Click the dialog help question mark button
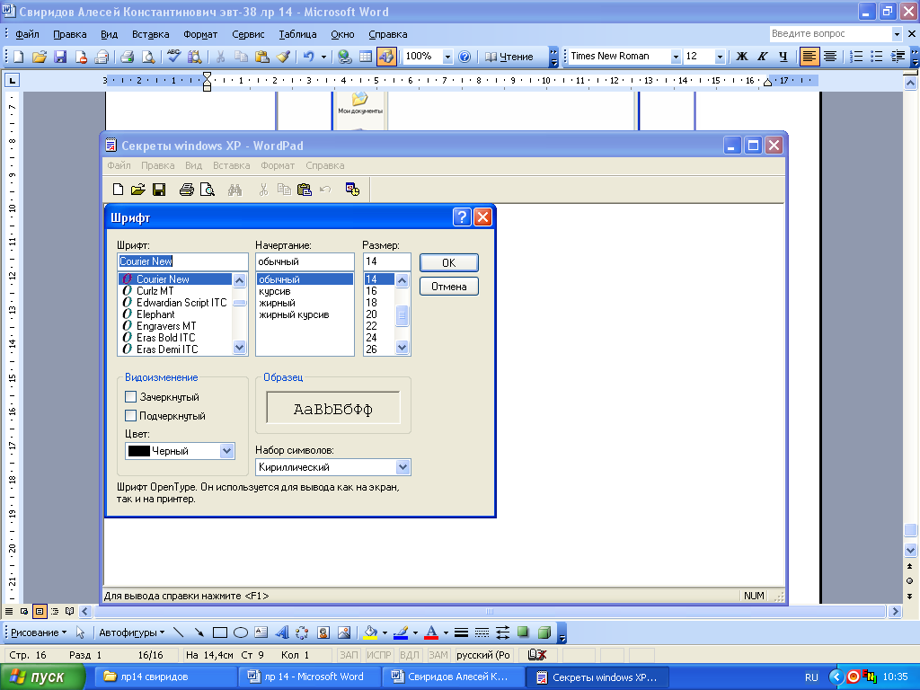The image size is (920, 690). coord(462,217)
